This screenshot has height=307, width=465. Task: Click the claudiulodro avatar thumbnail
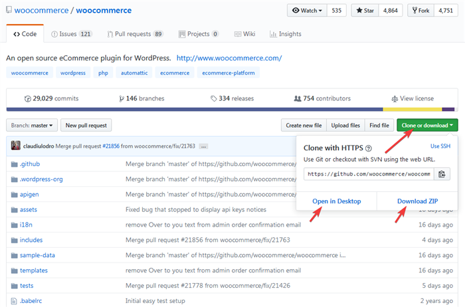tap(16, 146)
